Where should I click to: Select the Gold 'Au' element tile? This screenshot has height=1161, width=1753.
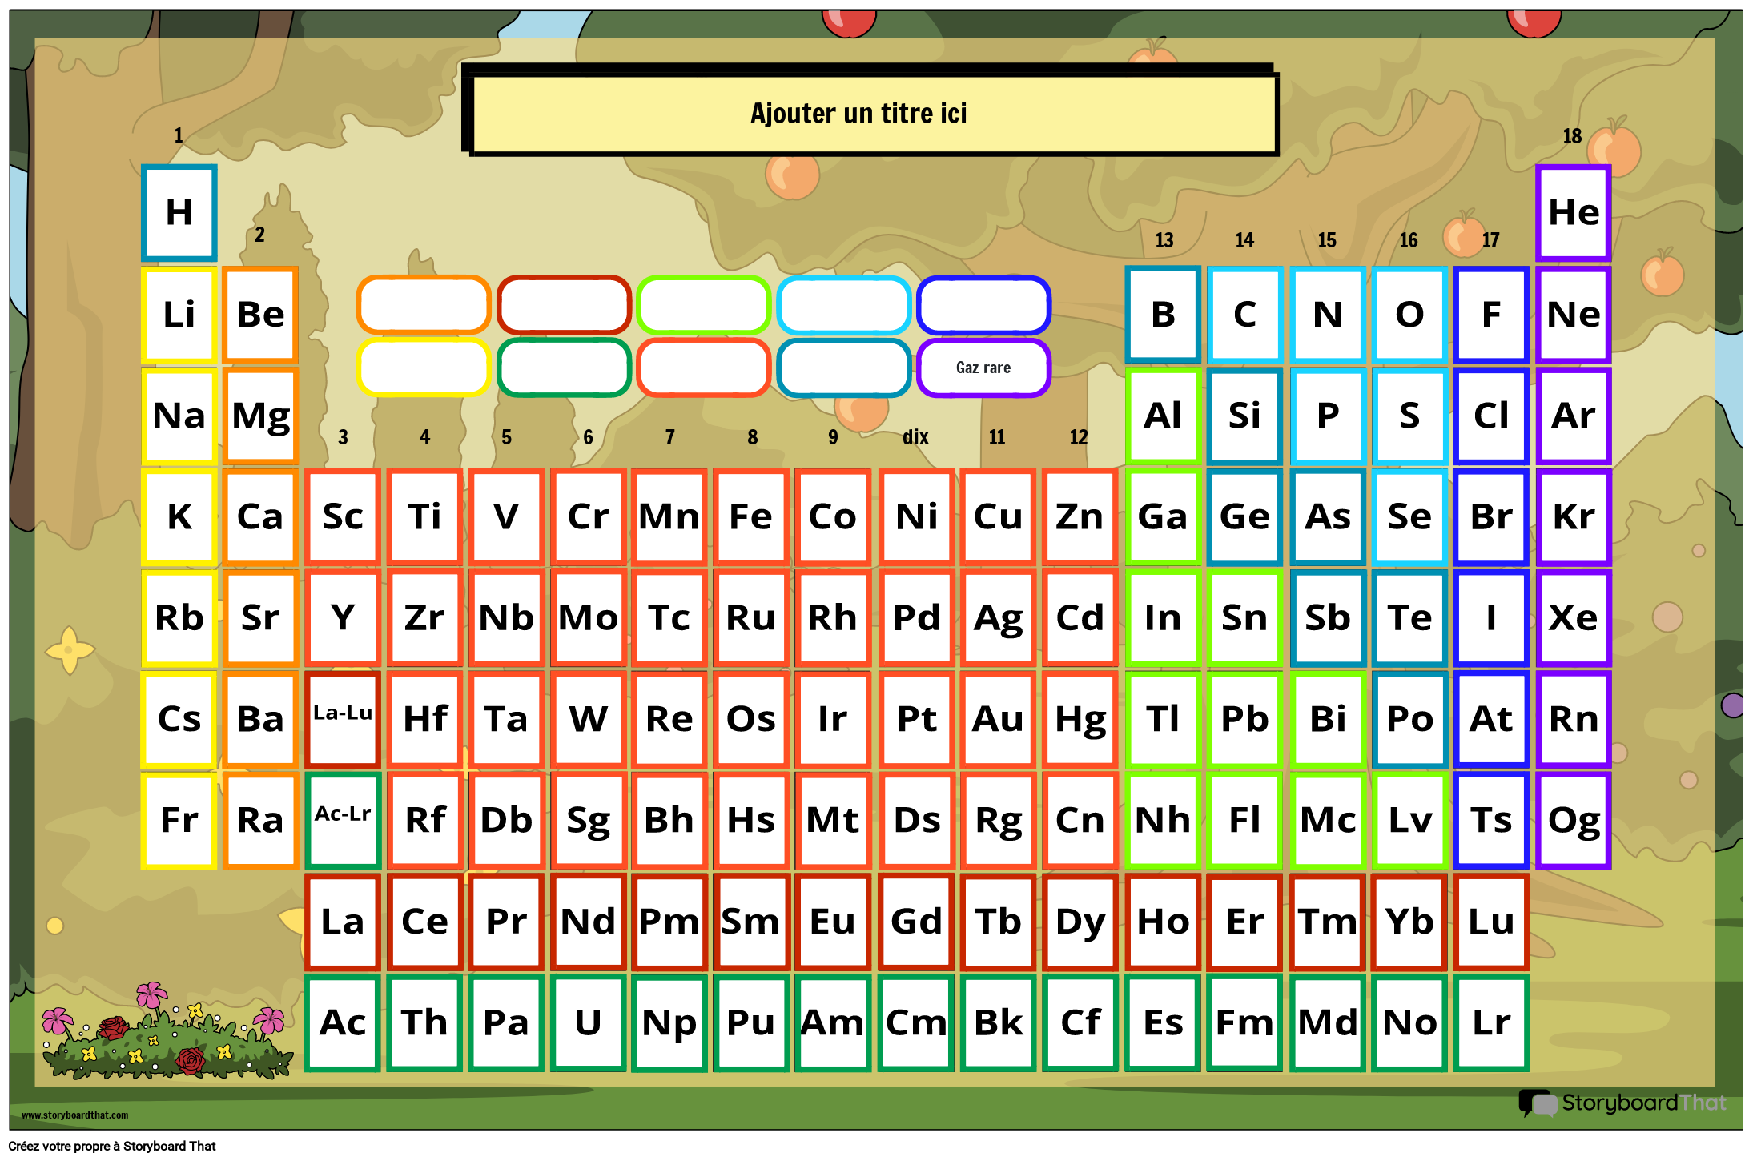coord(997,718)
